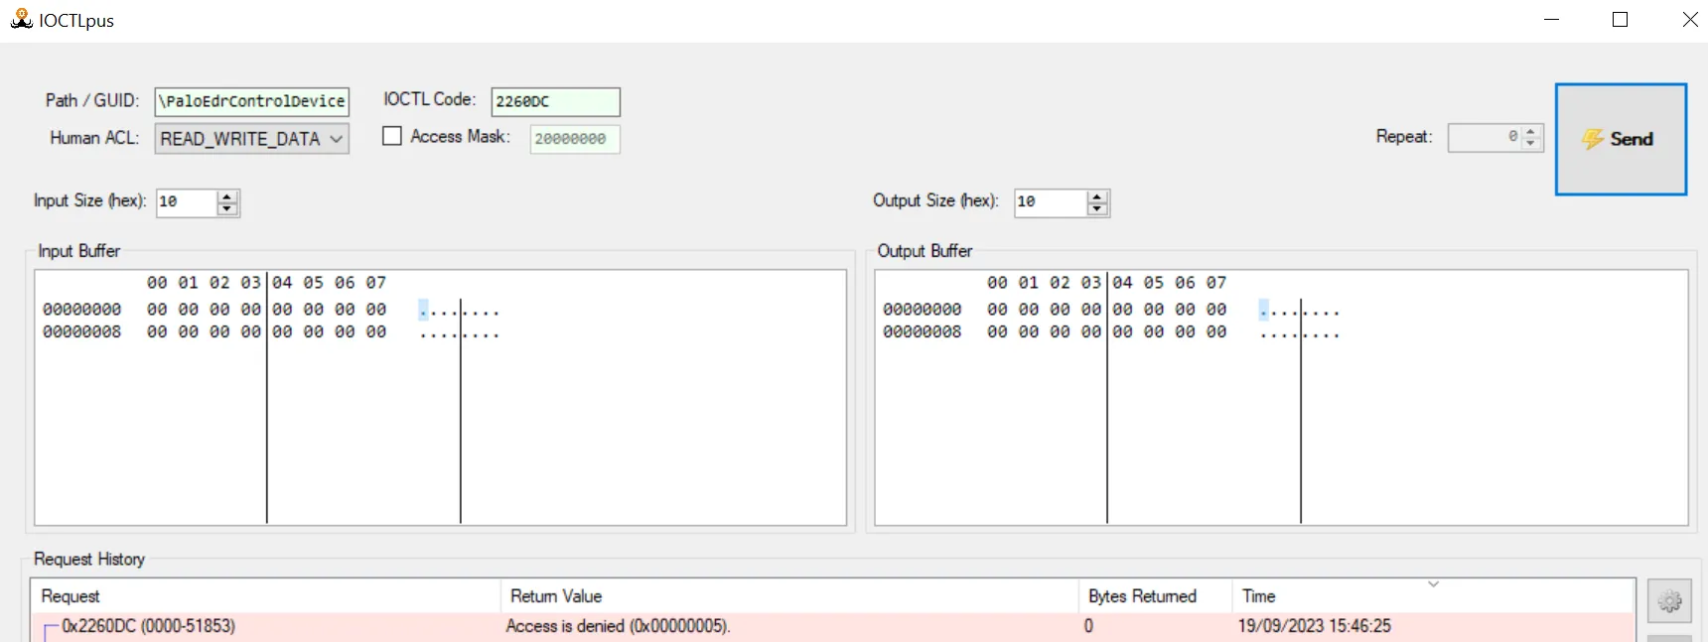Screen dimensions: 1708x642
Task: Decrement the Repeat count with down arrow
Action: pyautogui.click(x=1530, y=144)
